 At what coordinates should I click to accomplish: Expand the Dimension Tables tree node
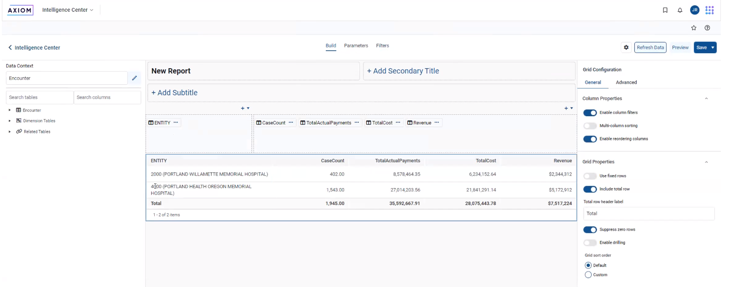pos(10,121)
